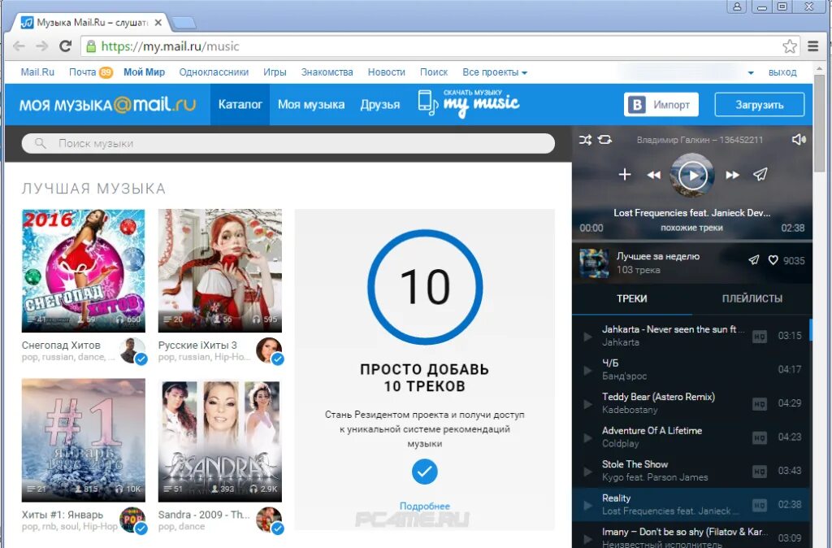This screenshot has height=548, width=832.
Task: Import music from VK with Импорт
Action: 661,105
